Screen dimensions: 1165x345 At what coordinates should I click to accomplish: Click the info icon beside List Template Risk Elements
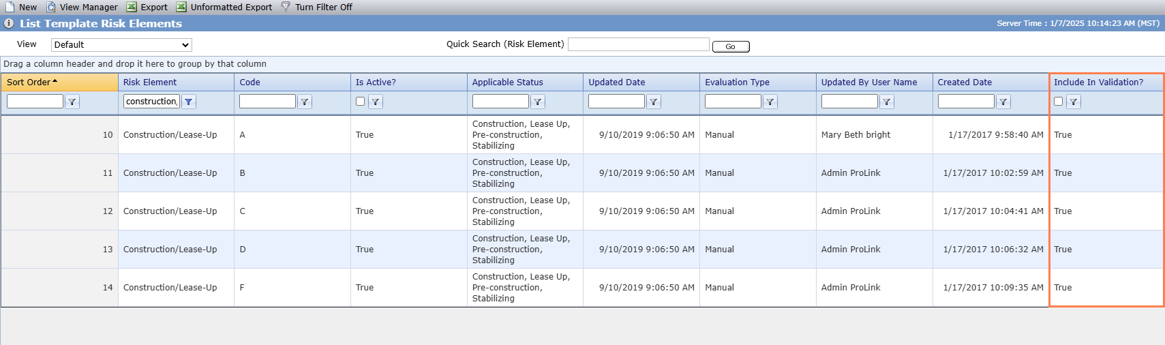9,23
